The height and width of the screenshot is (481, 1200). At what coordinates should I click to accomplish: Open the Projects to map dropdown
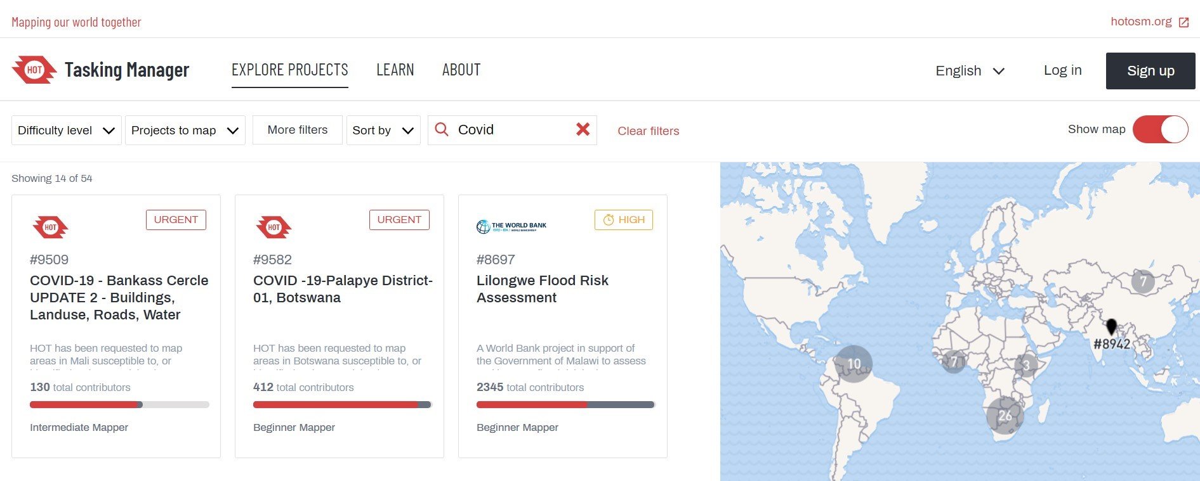185,130
